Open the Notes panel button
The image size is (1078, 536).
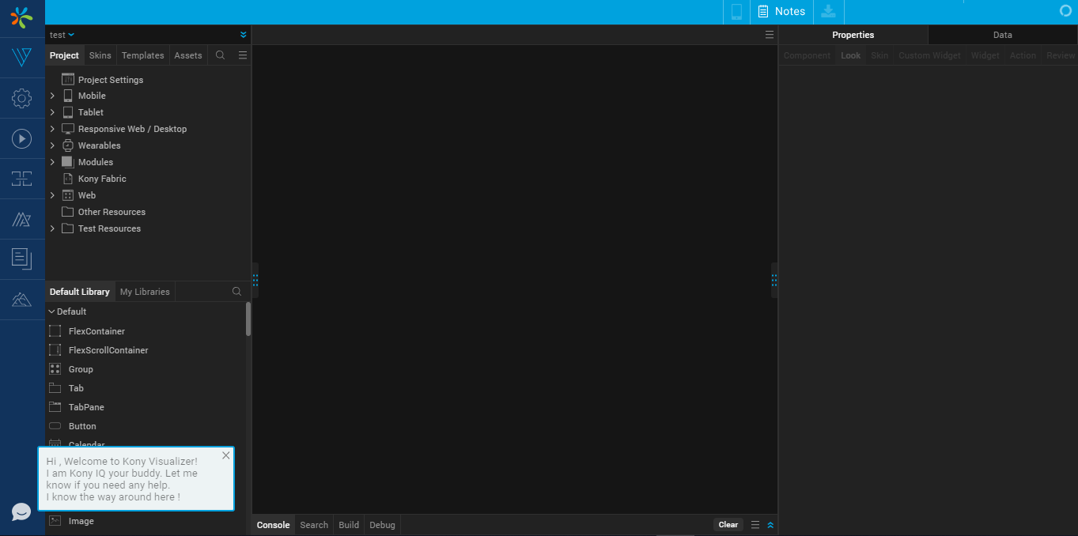pyautogui.click(x=781, y=12)
